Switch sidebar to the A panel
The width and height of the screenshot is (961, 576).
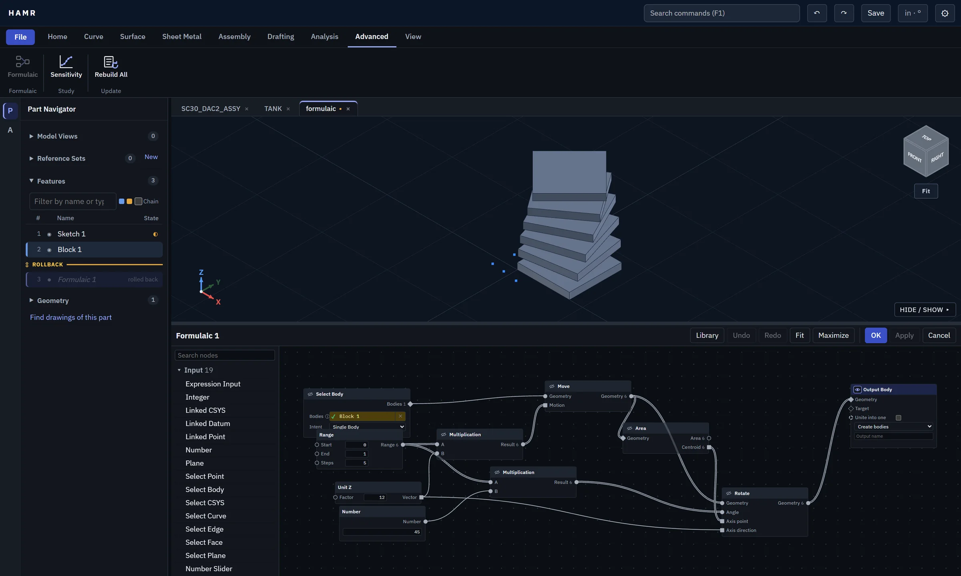(x=10, y=130)
